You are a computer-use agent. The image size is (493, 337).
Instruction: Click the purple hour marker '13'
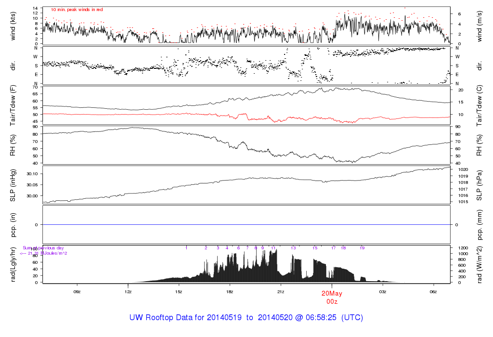coord(293,248)
